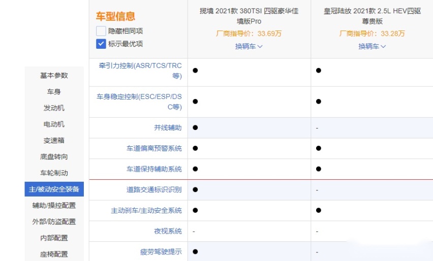Open 主动刹车/主动安全系统 link
Image resolution: width=433 pixels, height=261 pixels.
146,211
